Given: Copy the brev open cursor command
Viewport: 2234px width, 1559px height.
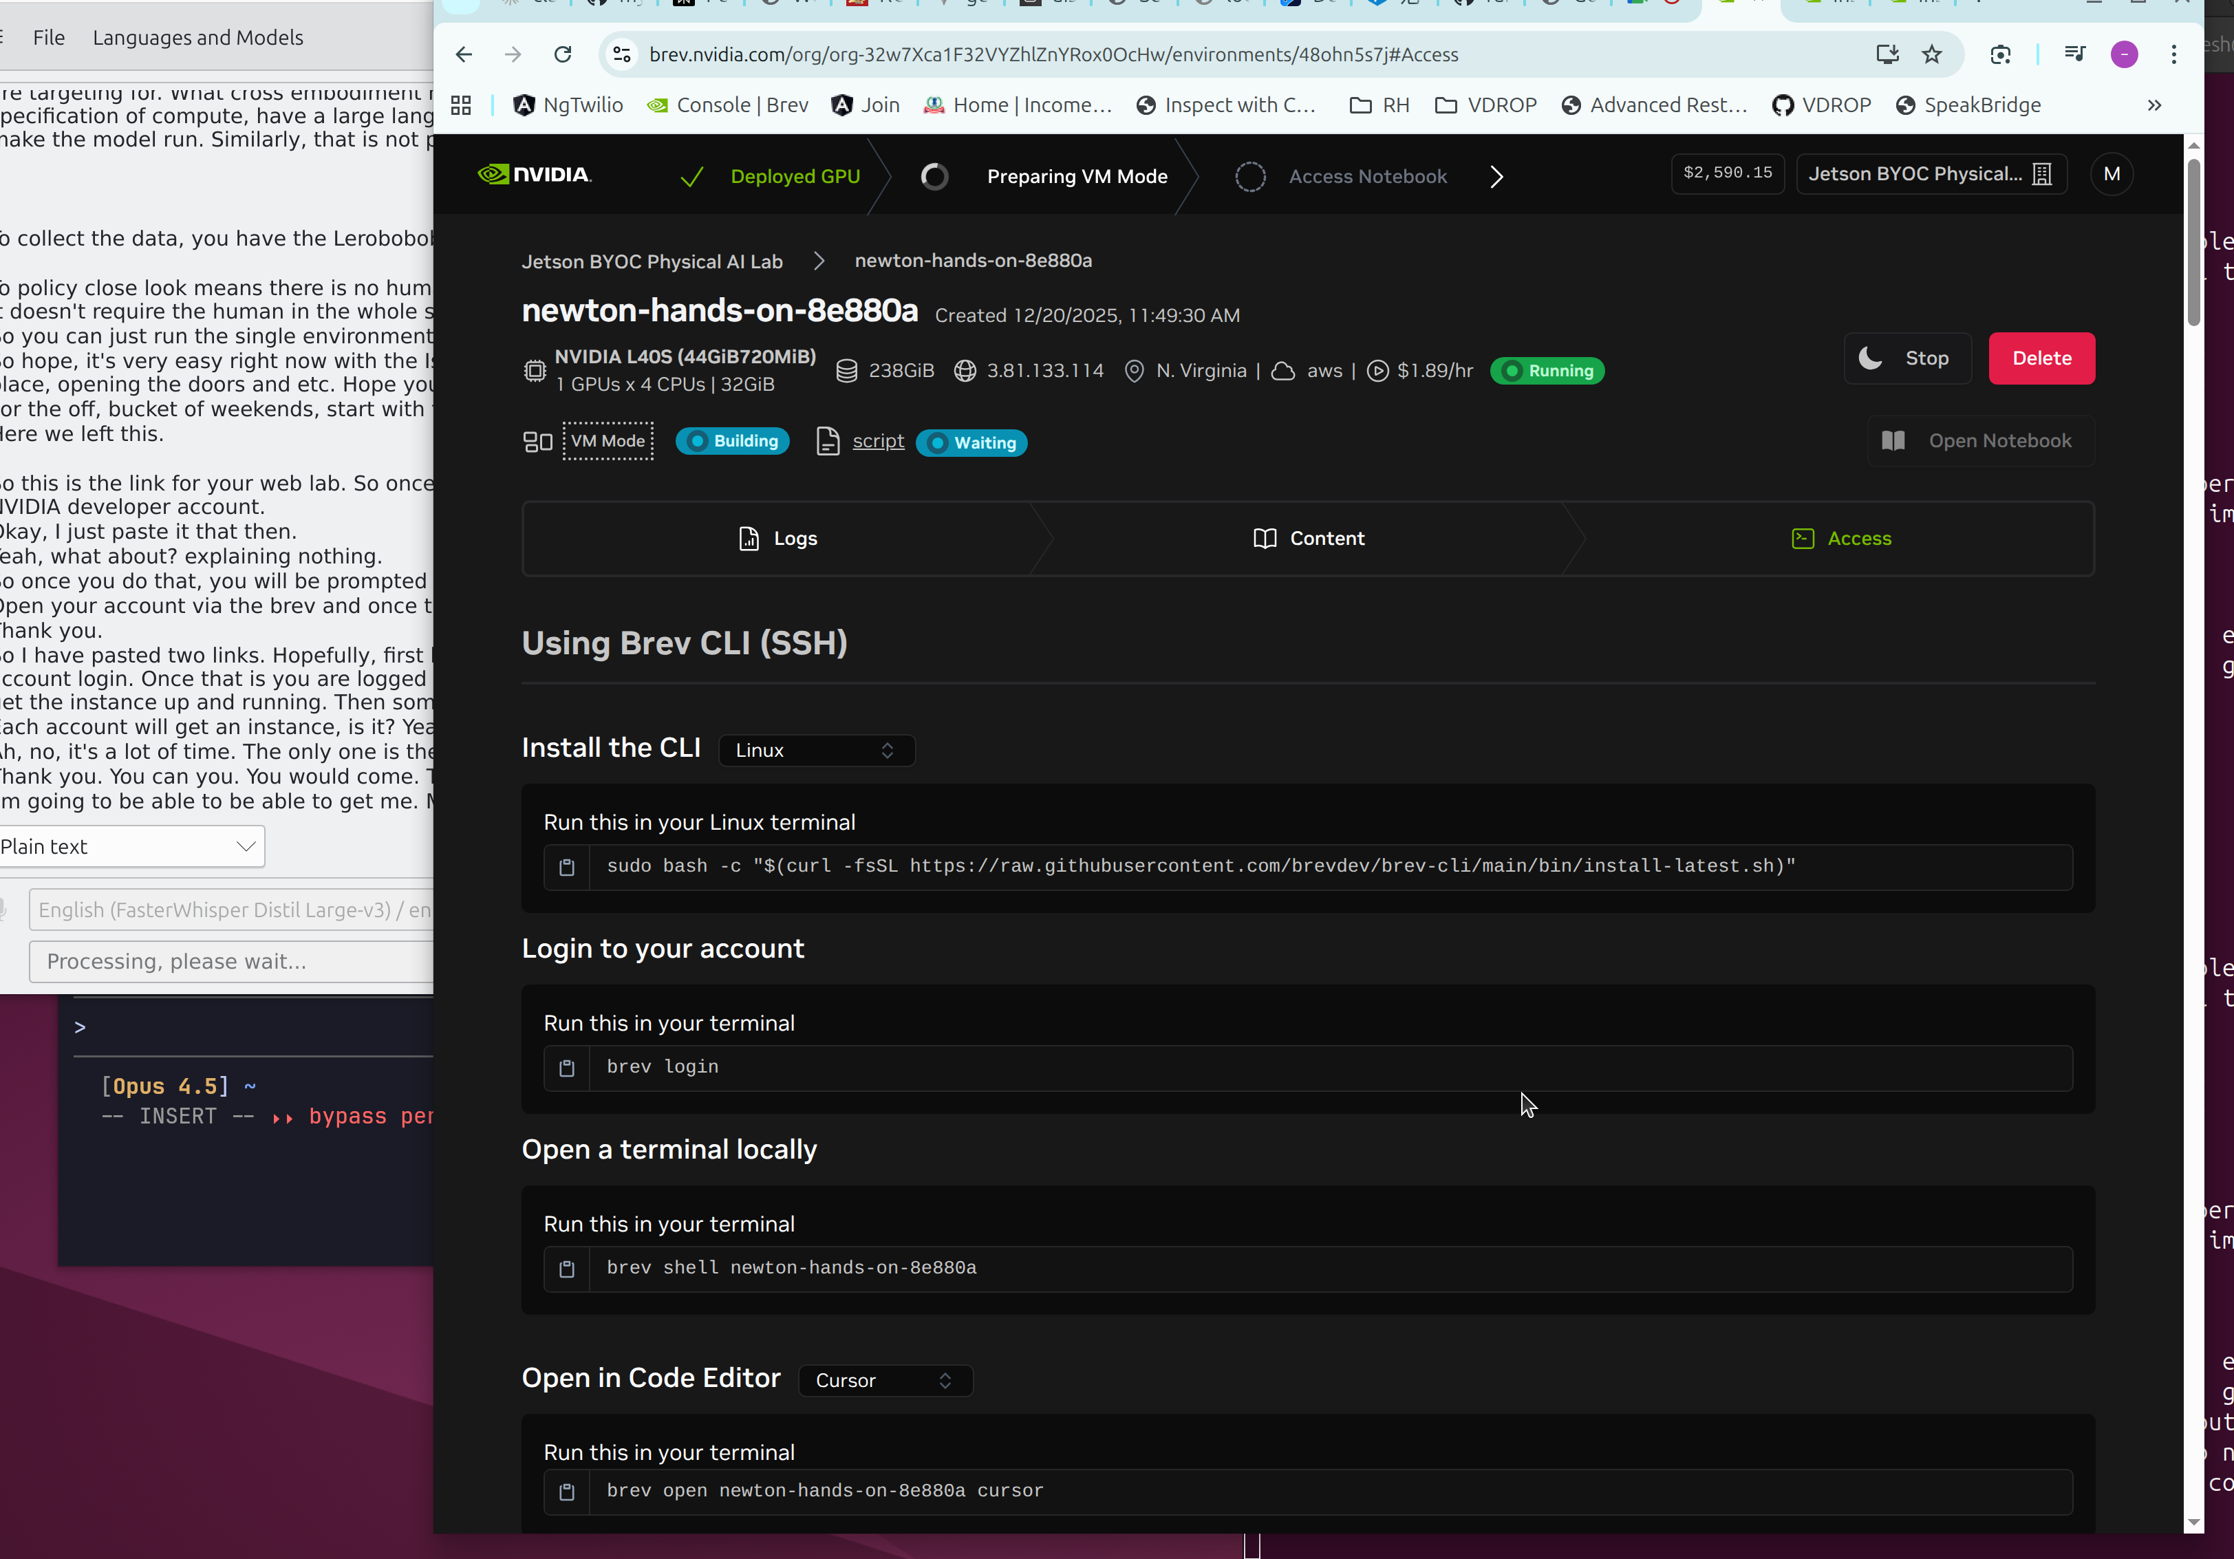Looking at the screenshot, I should coord(566,1492).
